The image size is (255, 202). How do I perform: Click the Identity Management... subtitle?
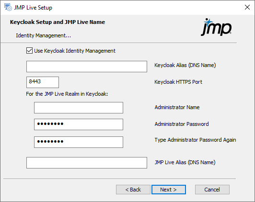pyautogui.click(x=44, y=35)
